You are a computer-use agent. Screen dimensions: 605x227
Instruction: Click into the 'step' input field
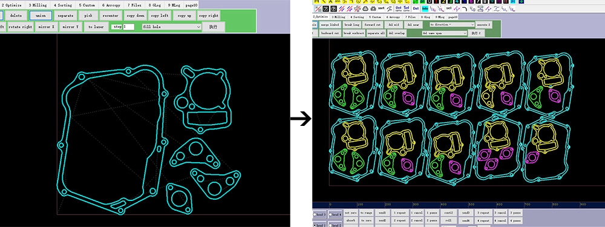point(128,27)
